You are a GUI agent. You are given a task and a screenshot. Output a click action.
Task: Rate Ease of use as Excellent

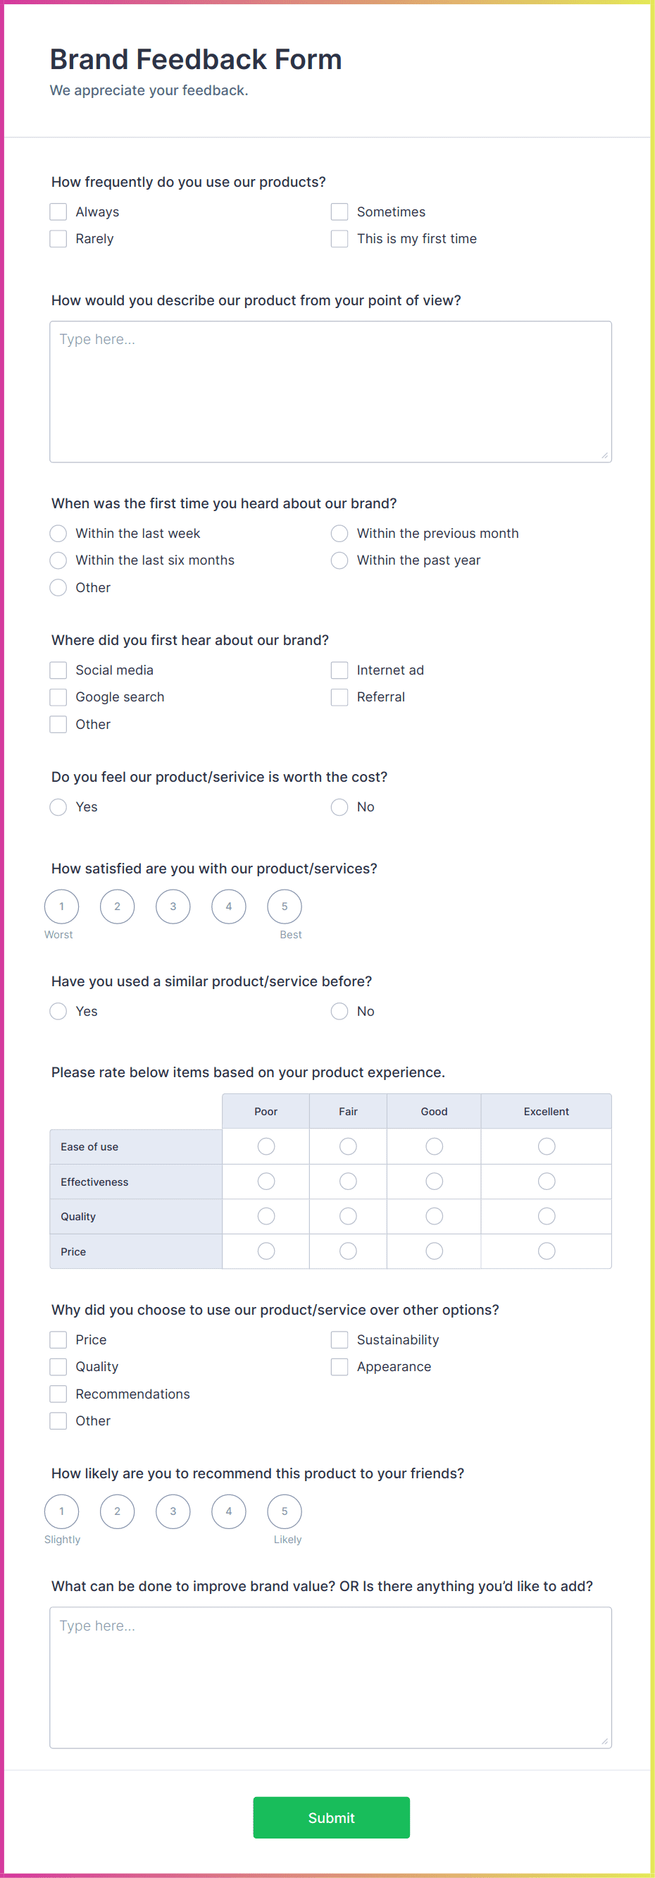pos(547,1146)
